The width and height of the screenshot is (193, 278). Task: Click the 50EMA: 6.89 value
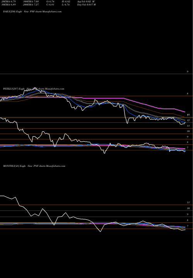[x=8, y=5]
